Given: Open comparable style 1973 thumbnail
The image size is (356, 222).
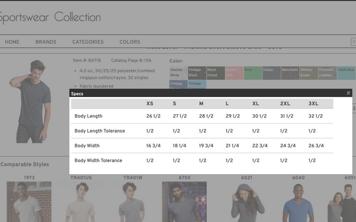Looking at the screenshot, I should (x=29, y=202).
